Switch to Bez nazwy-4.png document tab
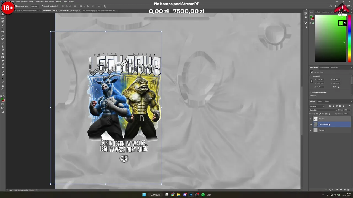The height and width of the screenshot is (198, 353). coord(100,10)
